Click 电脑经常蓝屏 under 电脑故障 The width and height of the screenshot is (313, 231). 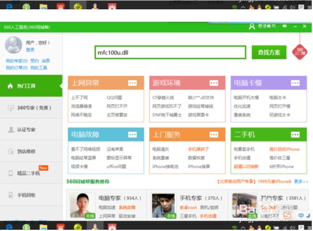coord(84,158)
